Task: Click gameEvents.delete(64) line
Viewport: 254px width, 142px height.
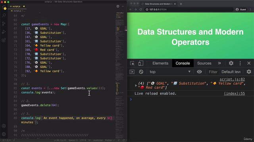Action: (x=40, y=105)
